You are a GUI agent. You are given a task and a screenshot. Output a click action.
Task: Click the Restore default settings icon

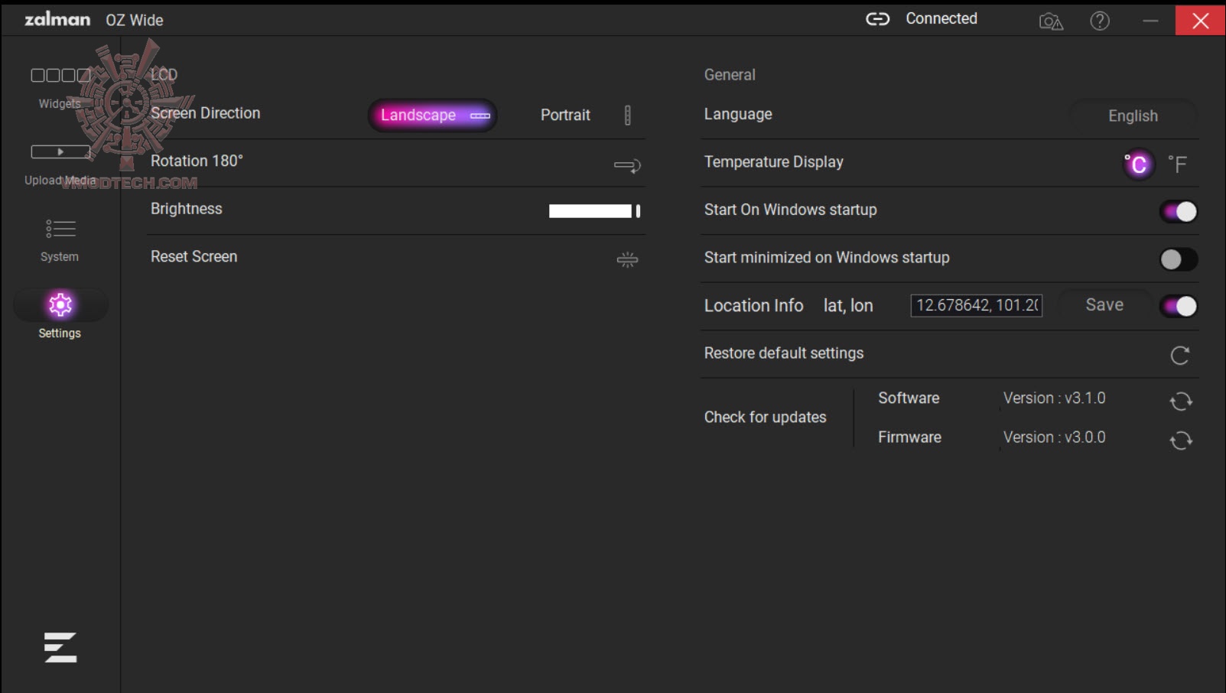pyautogui.click(x=1179, y=355)
